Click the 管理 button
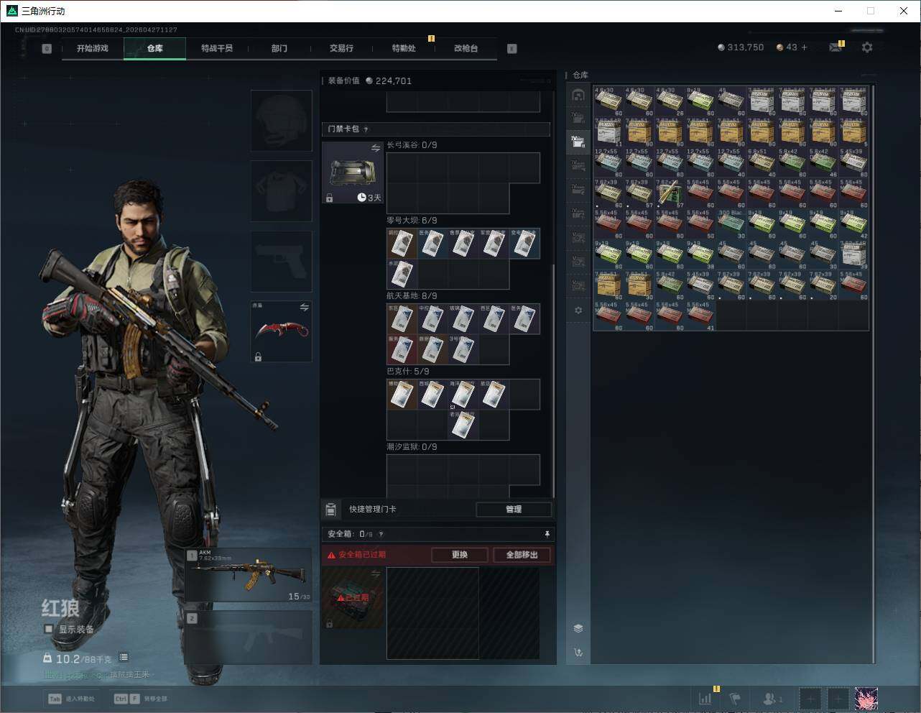The image size is (921, 713). [x=514, y=509]
